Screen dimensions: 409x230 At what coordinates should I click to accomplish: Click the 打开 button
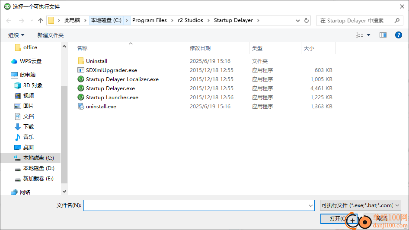tap(339, 218)
